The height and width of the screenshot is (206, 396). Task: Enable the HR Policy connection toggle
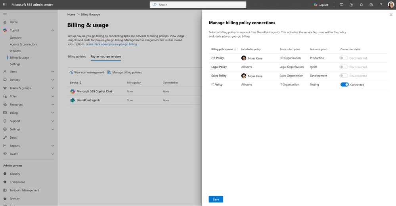(x=344, y=58)
